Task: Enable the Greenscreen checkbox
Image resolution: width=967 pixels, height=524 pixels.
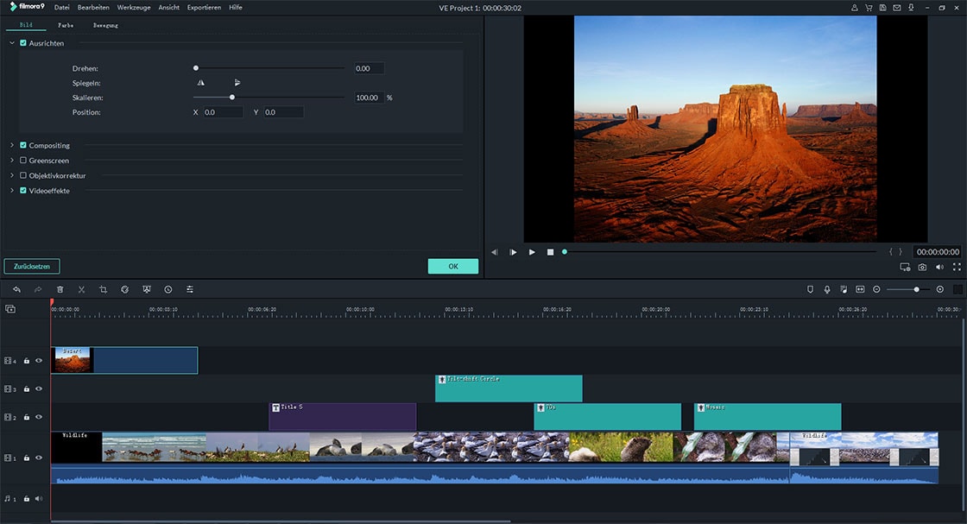Action: (x=22, y=161)
